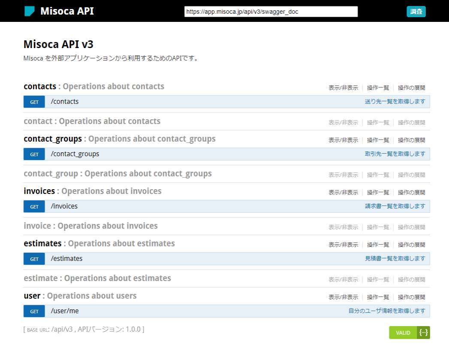Open 操作一覧 for the contacts section
Screen dimensions: 449x360
point(378,88)
